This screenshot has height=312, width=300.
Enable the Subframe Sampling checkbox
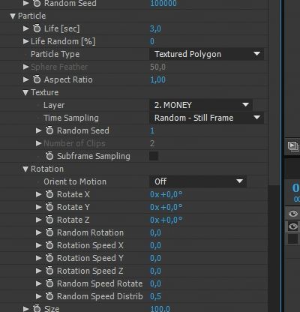(x=154, y=156)
